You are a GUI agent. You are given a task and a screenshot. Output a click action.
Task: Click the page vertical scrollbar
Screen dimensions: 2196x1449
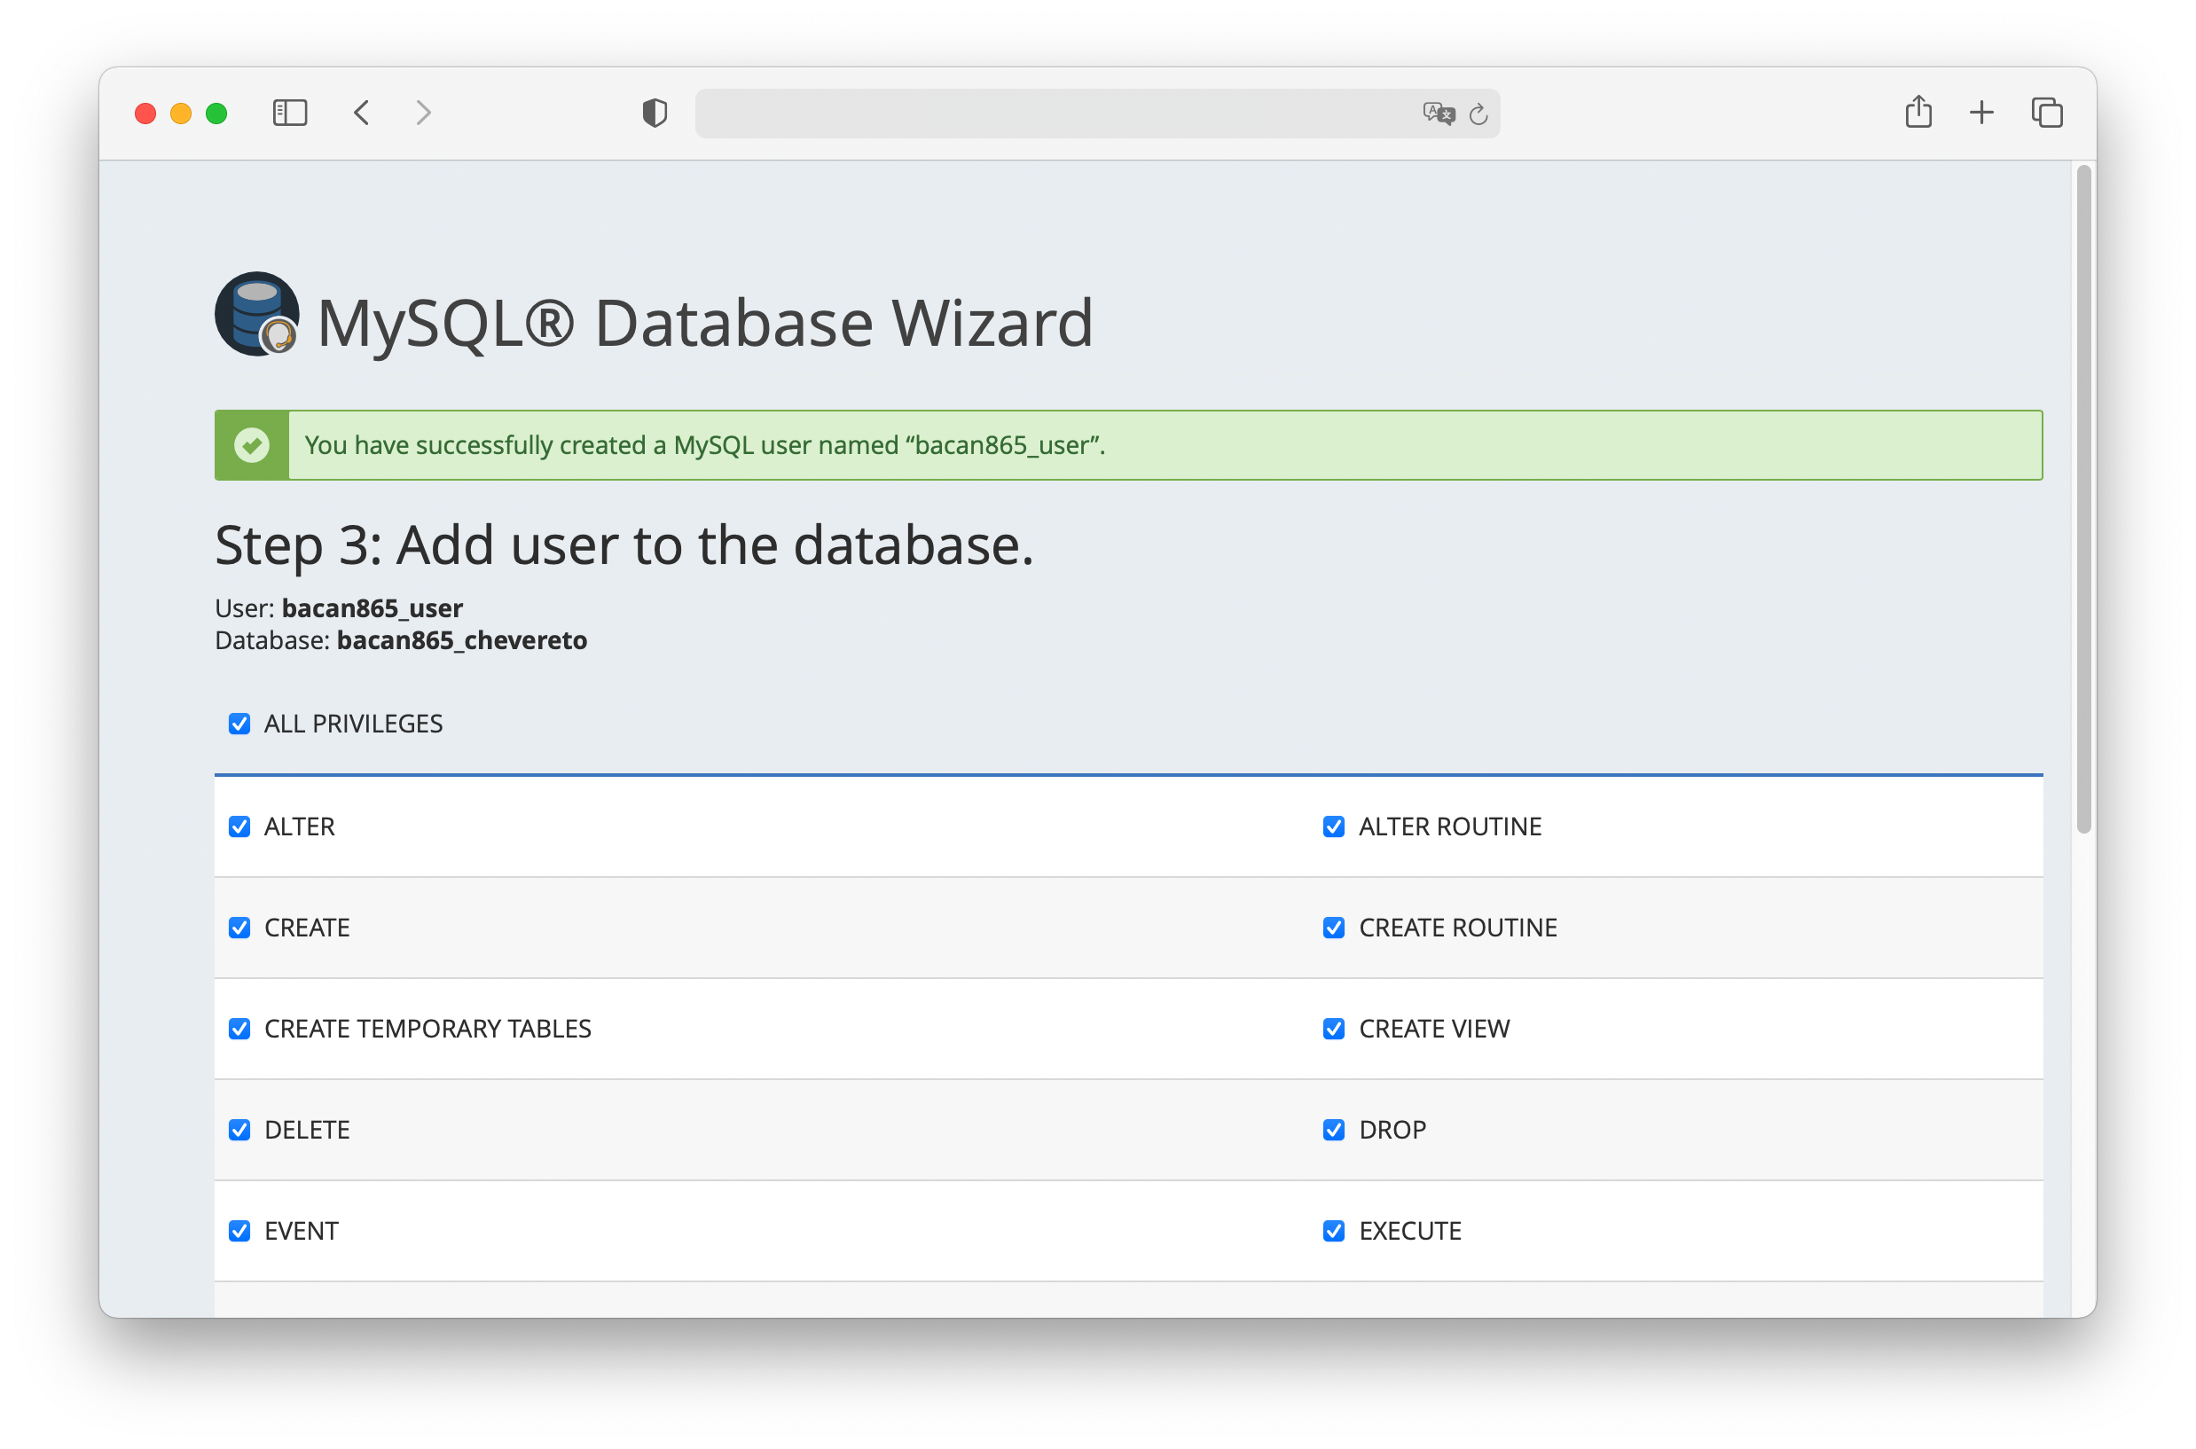point(2083,499)
